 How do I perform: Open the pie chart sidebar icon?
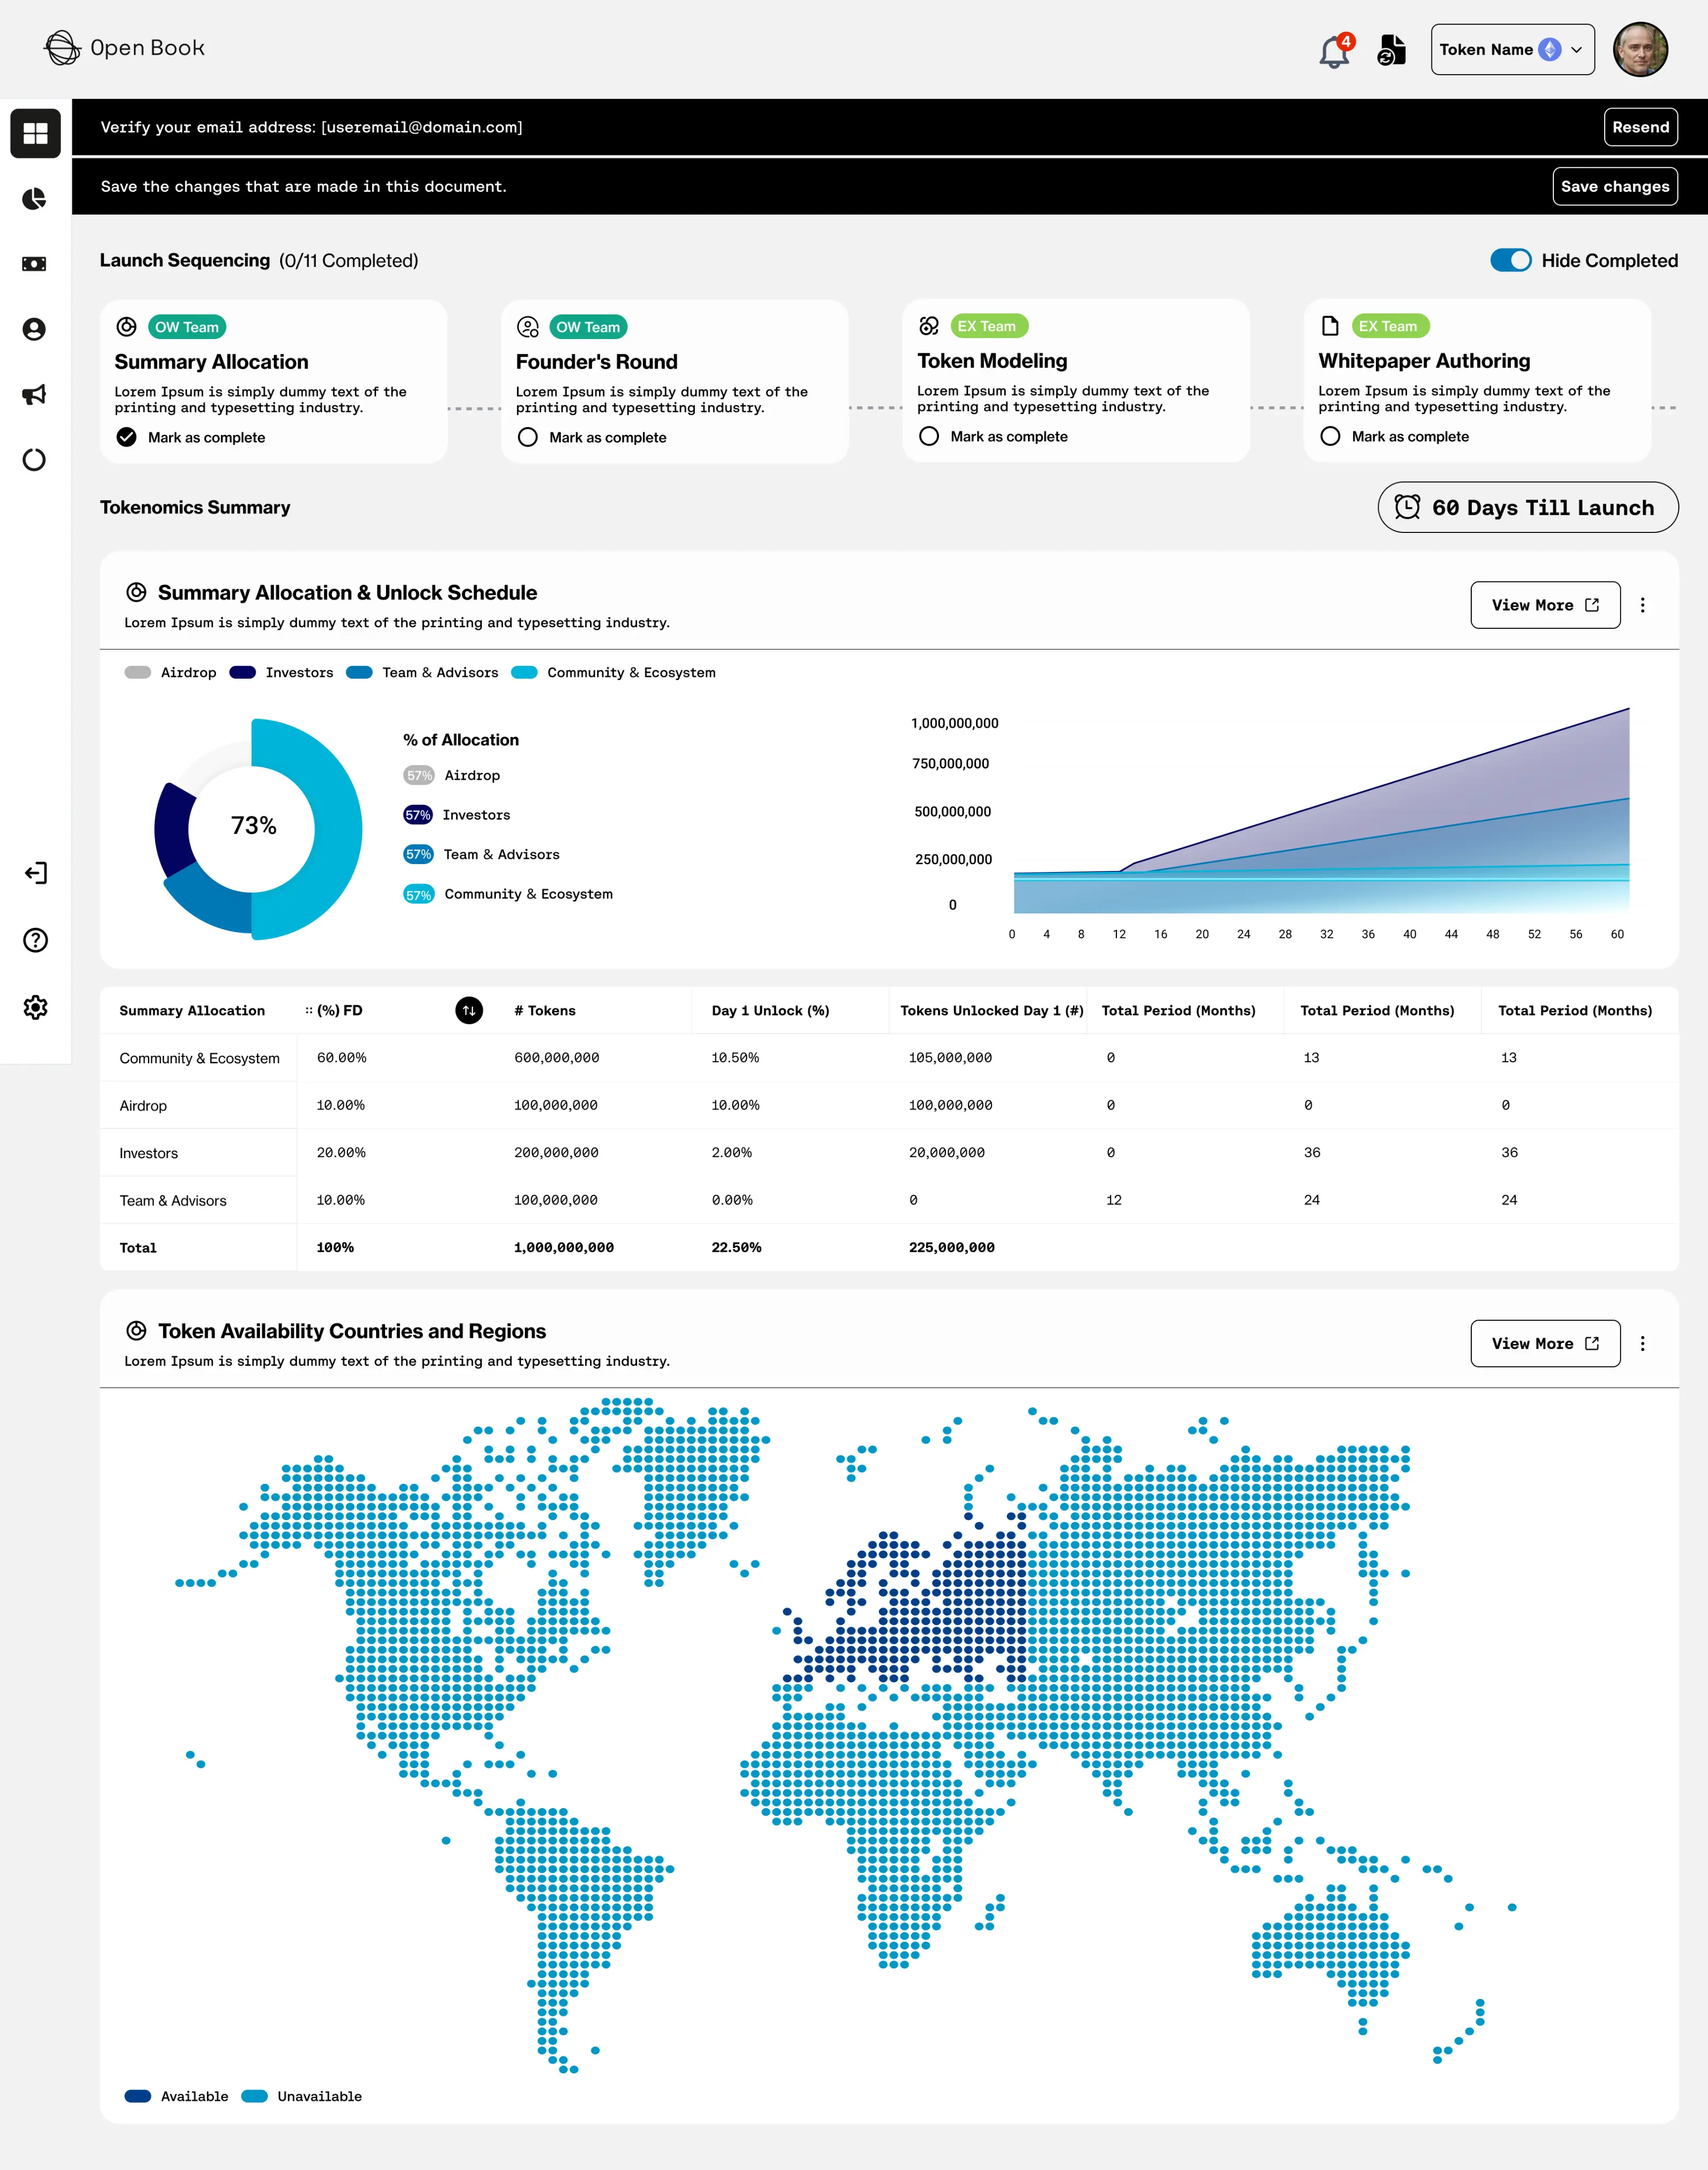(x=35, y=199)
